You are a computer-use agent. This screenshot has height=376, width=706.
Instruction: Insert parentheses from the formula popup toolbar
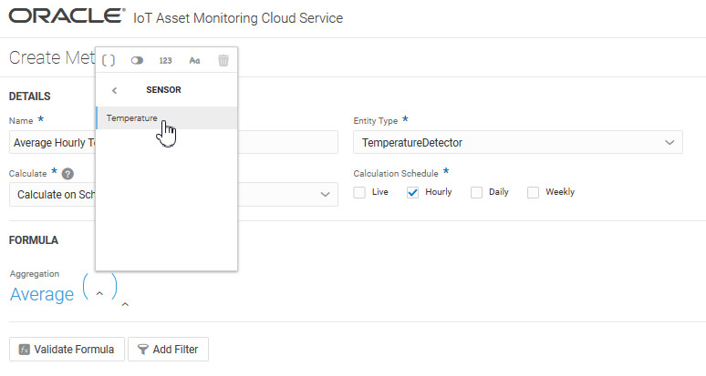tap(109, 60)
